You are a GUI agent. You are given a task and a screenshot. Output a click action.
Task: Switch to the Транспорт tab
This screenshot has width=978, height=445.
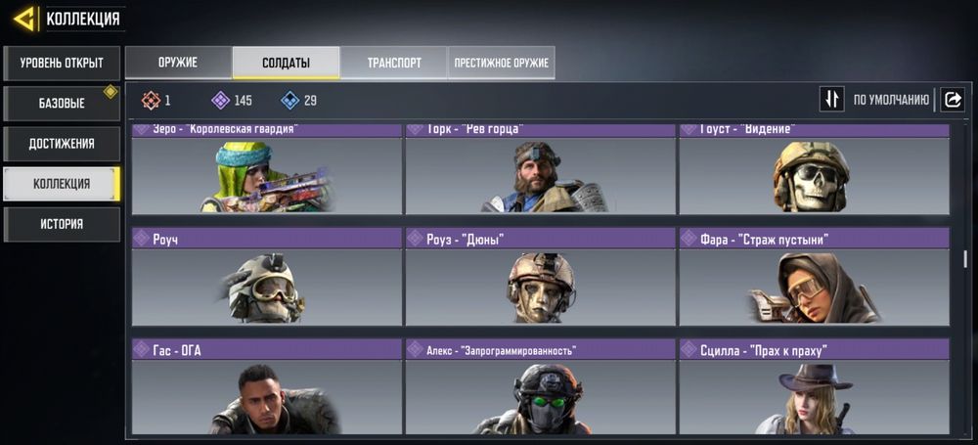(393, 63)
